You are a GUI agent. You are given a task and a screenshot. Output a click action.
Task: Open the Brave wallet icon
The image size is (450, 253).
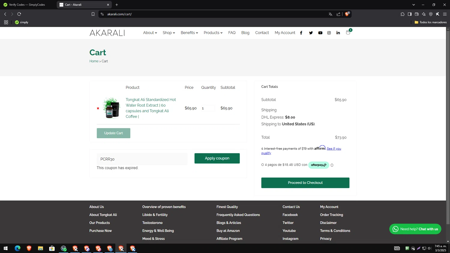pyautogui.click(x=417, y=14)
